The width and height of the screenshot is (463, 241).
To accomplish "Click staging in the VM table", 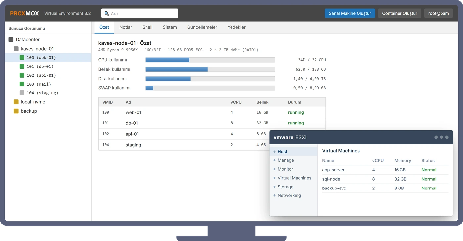I will click(x=133, y=145).
